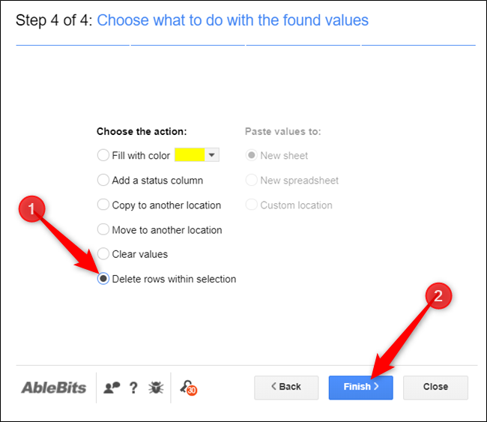This screenshot has width=487, height=422.
Task: Choose Move to another location
Action: click(x=103, y=230)
